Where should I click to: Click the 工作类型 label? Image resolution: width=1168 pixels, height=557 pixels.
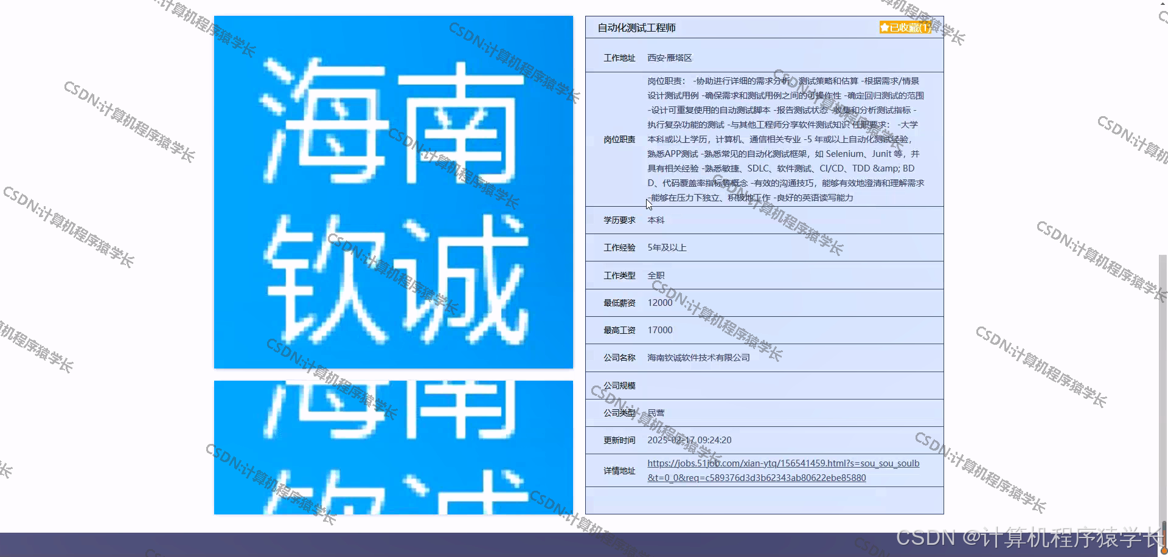(619, 275)
